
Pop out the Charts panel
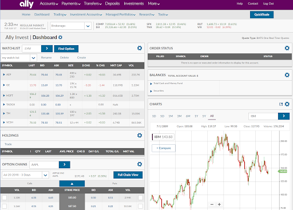tap(281, 104)
